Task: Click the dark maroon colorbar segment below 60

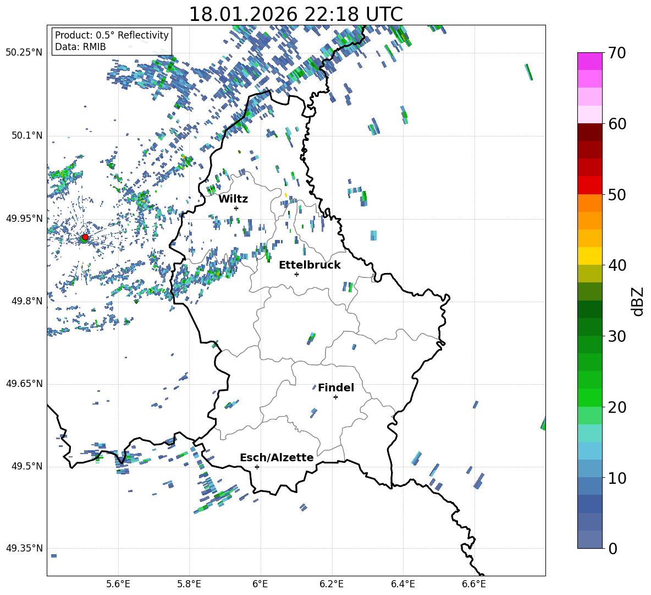Action: tap(589, 132)
